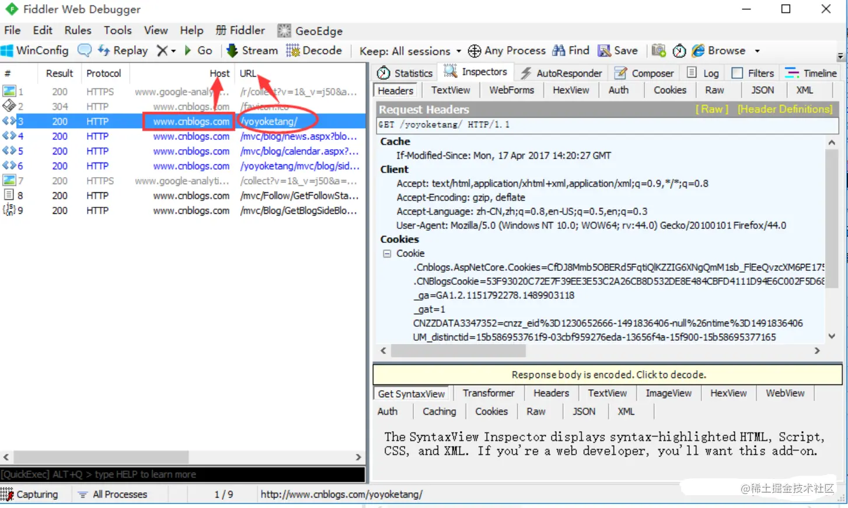This screenshot has width=848, height=508.
Task: Click /mvc/blog/calendar.aspx URL in session 5
Action: click(x=299, y=151)
